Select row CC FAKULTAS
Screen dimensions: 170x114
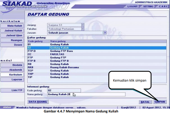[97, 54]
